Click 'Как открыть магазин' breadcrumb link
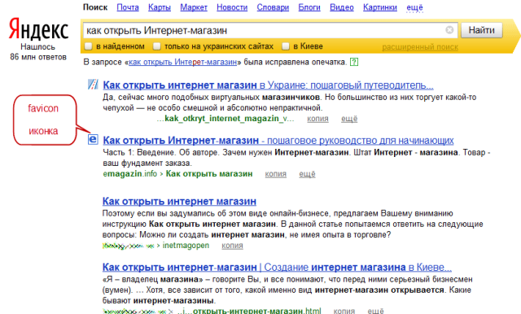521x314 pixels. coord(209,173)
